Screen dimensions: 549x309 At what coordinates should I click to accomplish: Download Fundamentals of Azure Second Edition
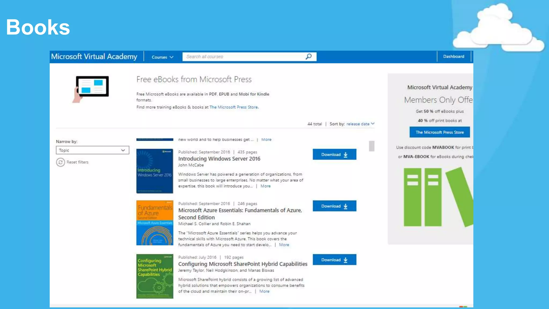334,206
